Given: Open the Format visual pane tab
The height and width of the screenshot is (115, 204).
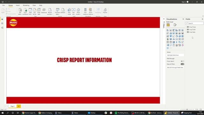Looking at the screenshot, I should (x=175, y=25).
